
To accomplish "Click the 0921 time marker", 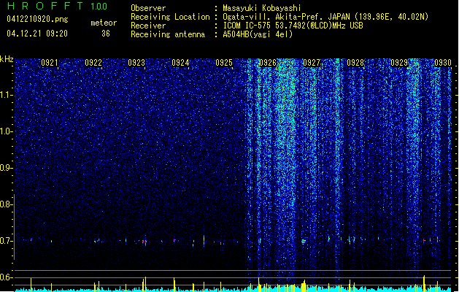I will click(x=50, y=63).
